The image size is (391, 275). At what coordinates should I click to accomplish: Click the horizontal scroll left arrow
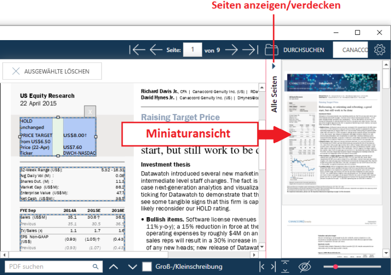click(x=4, y=255)
